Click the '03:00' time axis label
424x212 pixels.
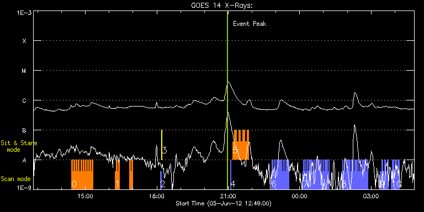pyautogui.click(x=371, y=196)
